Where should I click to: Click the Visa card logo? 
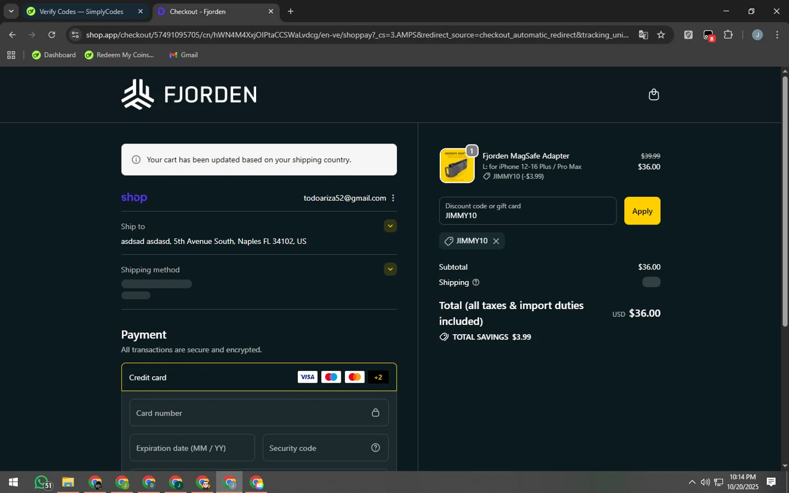click(x=307, y=377)
